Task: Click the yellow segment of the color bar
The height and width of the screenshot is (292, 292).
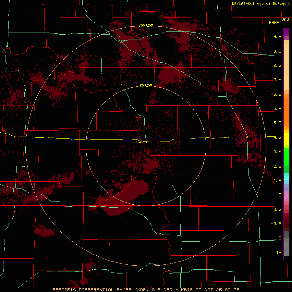Action: tap(286, 139)
